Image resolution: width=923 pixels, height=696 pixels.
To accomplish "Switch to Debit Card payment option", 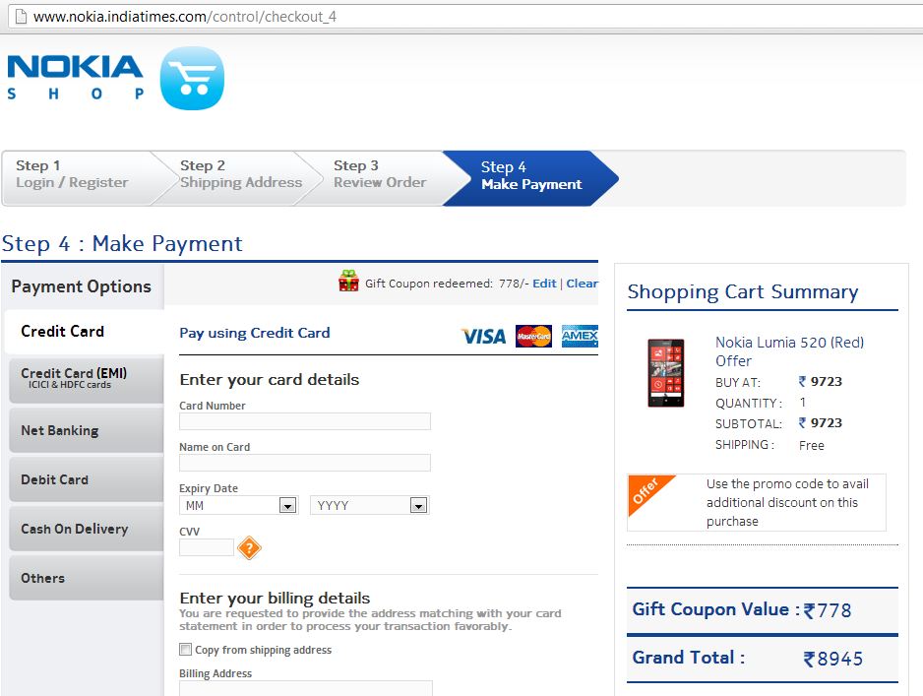I will pyautogui.click(x=87, y=479).
